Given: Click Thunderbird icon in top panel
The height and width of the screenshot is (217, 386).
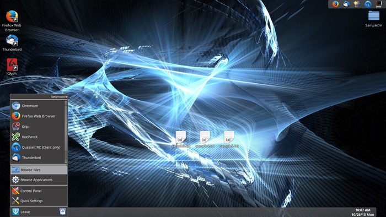Looking at the screenshot, I should point(346,4).
